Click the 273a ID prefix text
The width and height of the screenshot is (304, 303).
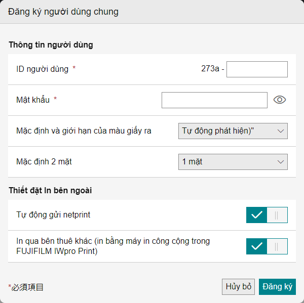(x=210, y=68)
